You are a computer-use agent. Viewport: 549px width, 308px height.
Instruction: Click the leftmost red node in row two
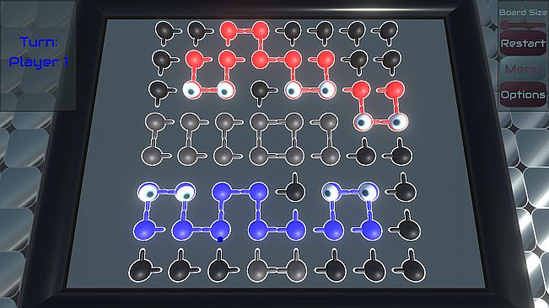[195, 60]
